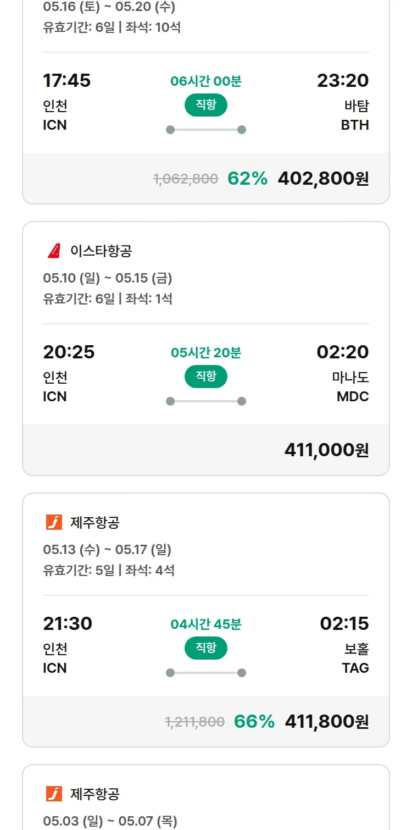The width and height of the screenshot is (412, 830).
Task: Click the 제주항공 name on Bohol card
Action: pos(94,522)
